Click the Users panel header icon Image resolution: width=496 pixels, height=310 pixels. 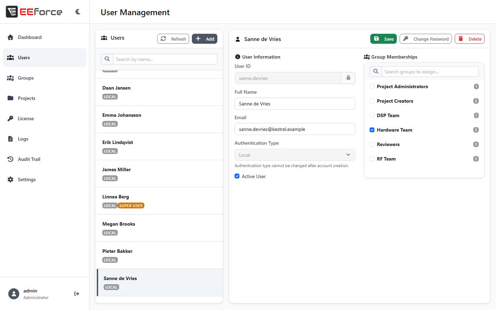[x=104, y=38]
